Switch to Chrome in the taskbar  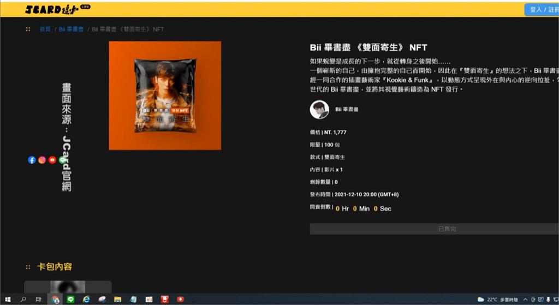(55, 300)
